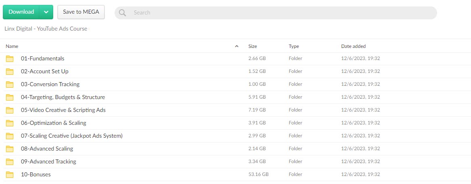The image size is (471, 184).
Task: Open folder name 08-Advanced Scaling
Action: (47, 149)
